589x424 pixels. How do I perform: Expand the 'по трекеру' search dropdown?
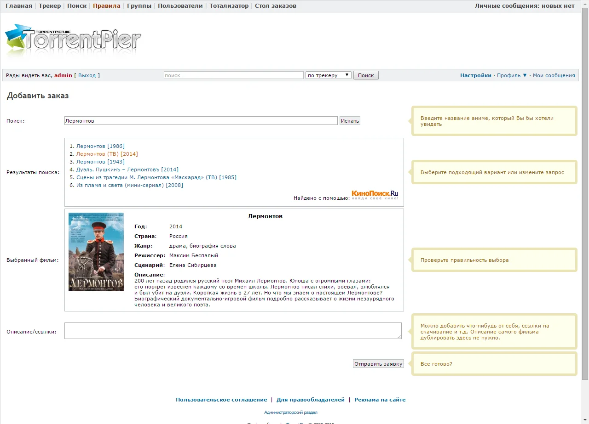coord(329,75)
